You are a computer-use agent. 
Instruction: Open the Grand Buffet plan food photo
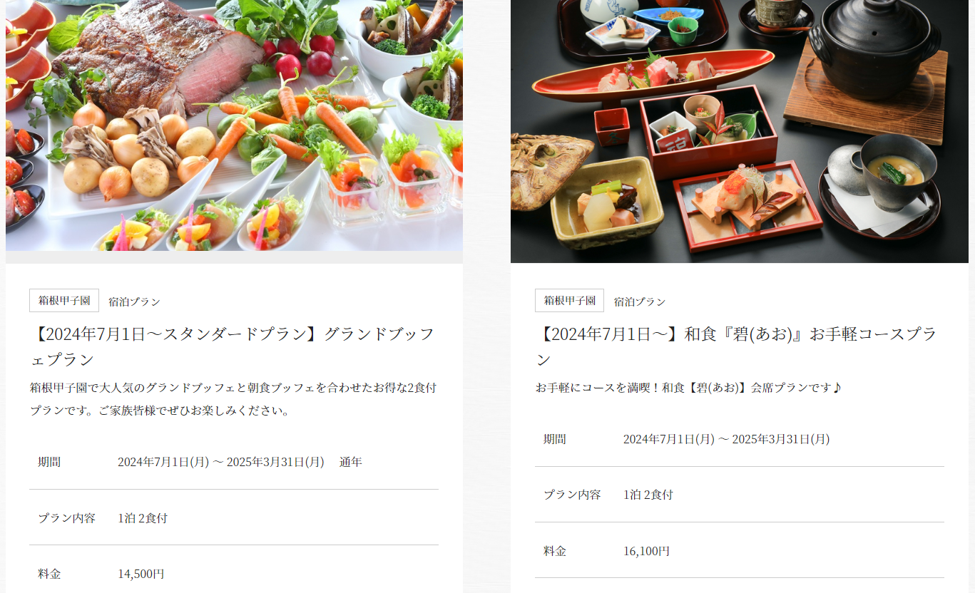234,125
